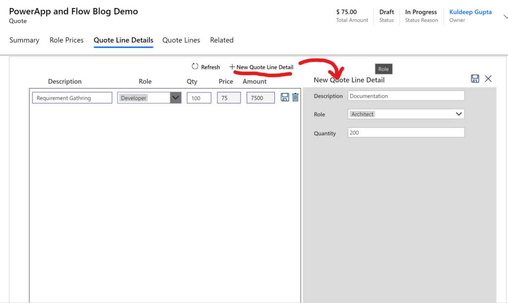Click the plus icon for New Quote Line Detail
The image size is (508, 303).
(x=232, y=67)
